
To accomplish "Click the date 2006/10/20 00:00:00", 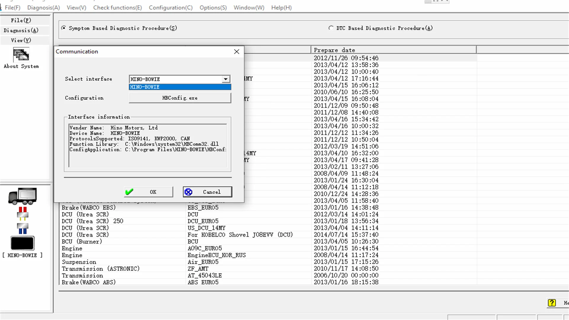I will tap(346, 276).
